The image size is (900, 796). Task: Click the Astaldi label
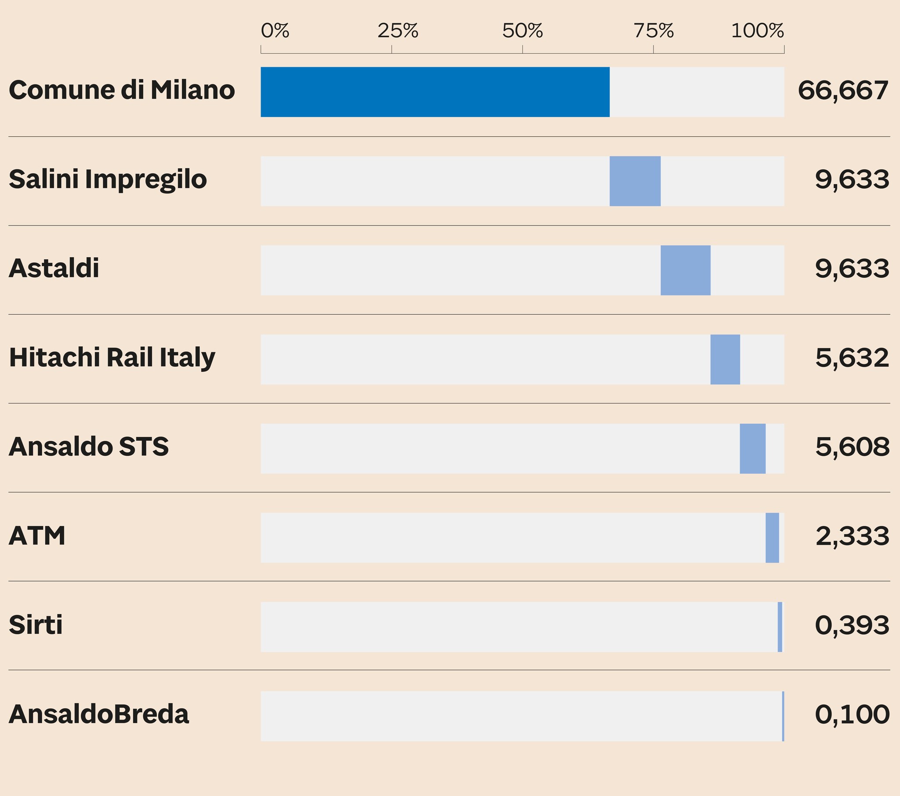pos(54,268)
